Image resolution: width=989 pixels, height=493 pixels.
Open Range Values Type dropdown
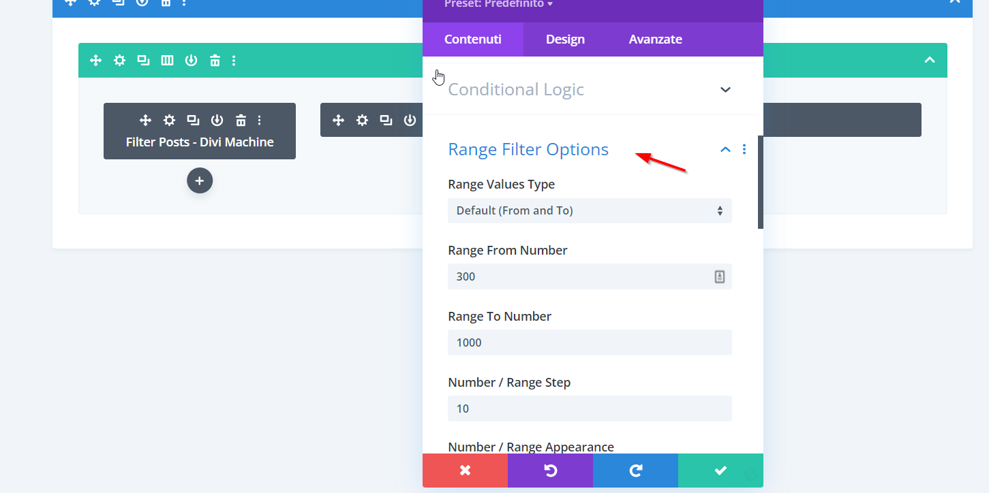589,211
